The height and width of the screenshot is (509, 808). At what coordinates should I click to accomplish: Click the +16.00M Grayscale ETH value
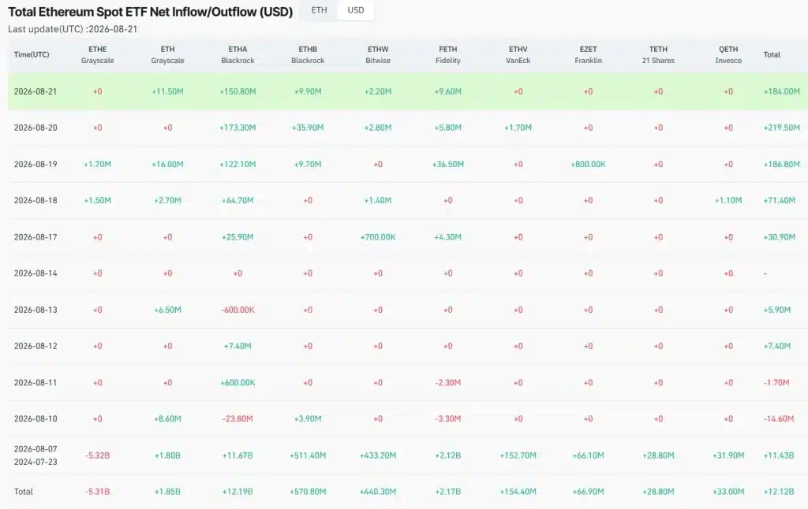coord(167,164)
